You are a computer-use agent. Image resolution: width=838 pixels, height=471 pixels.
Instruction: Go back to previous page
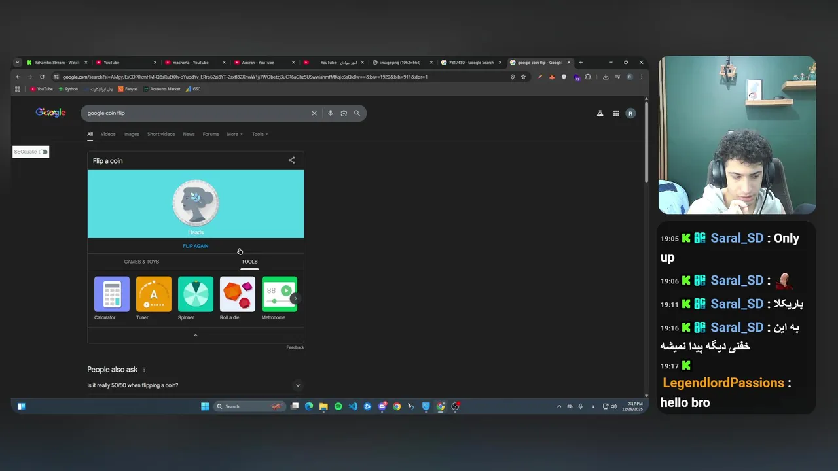(18, 77)
